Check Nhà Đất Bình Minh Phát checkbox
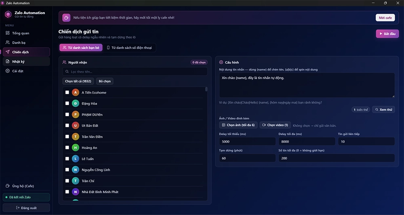The width and height of the screenshot is (404, 215). (x=67, y=192)
